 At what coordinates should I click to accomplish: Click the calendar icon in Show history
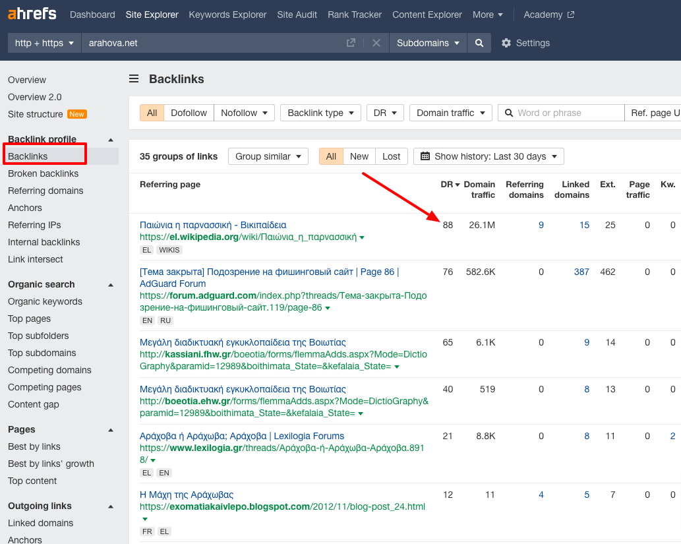point(425,156)
